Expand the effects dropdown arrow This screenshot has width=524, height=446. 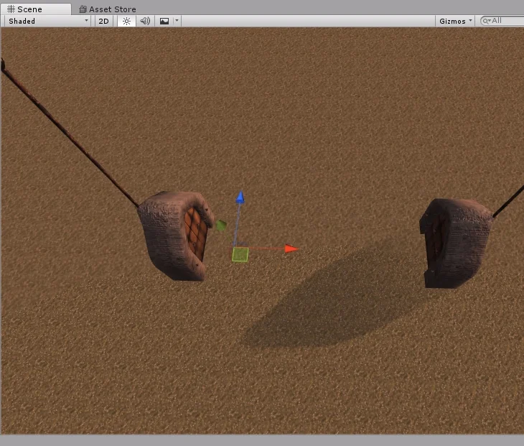[x=177, y=21]
